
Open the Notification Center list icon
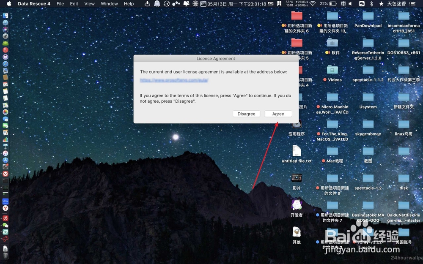[x=412, y=4]
